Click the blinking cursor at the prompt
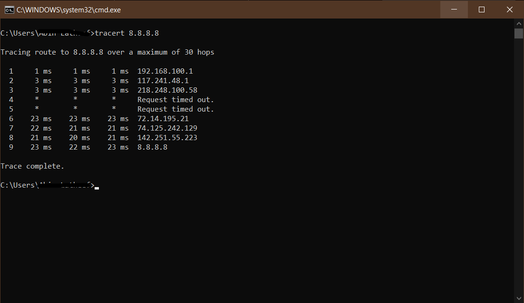This screenshot has width=524, height=303. point(97,187)
